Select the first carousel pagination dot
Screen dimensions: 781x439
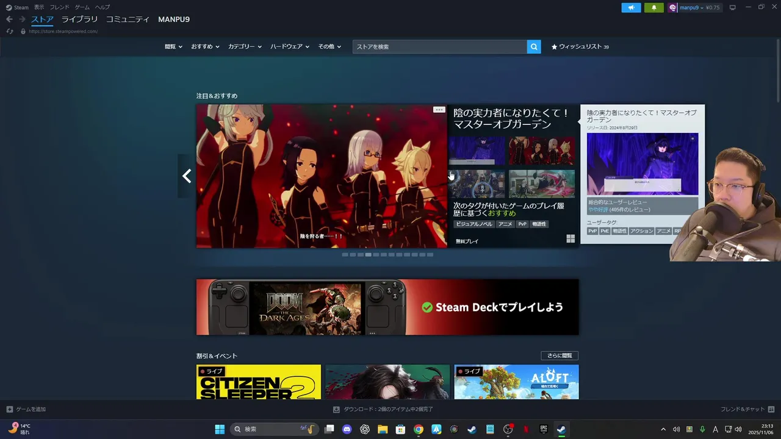(345, 254)
